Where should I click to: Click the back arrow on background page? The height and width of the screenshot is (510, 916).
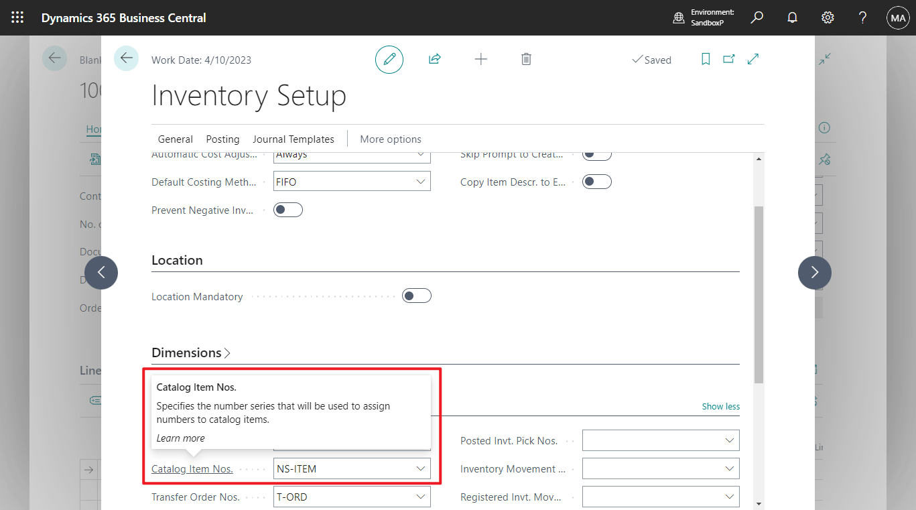coord(54,58)
